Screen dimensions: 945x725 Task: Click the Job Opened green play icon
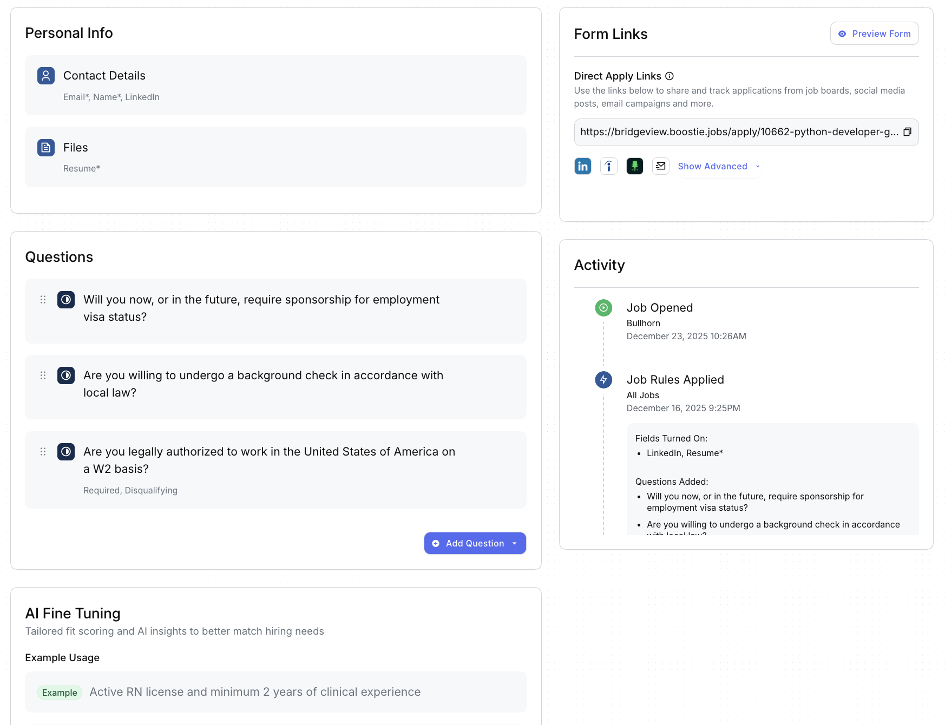603,308
